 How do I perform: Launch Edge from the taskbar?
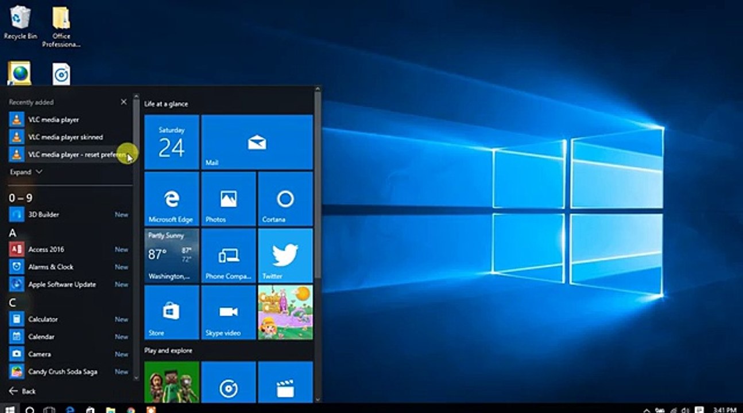pos(70,409)
